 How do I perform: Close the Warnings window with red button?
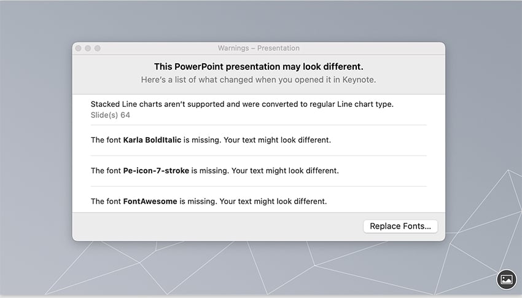point(78,48)
